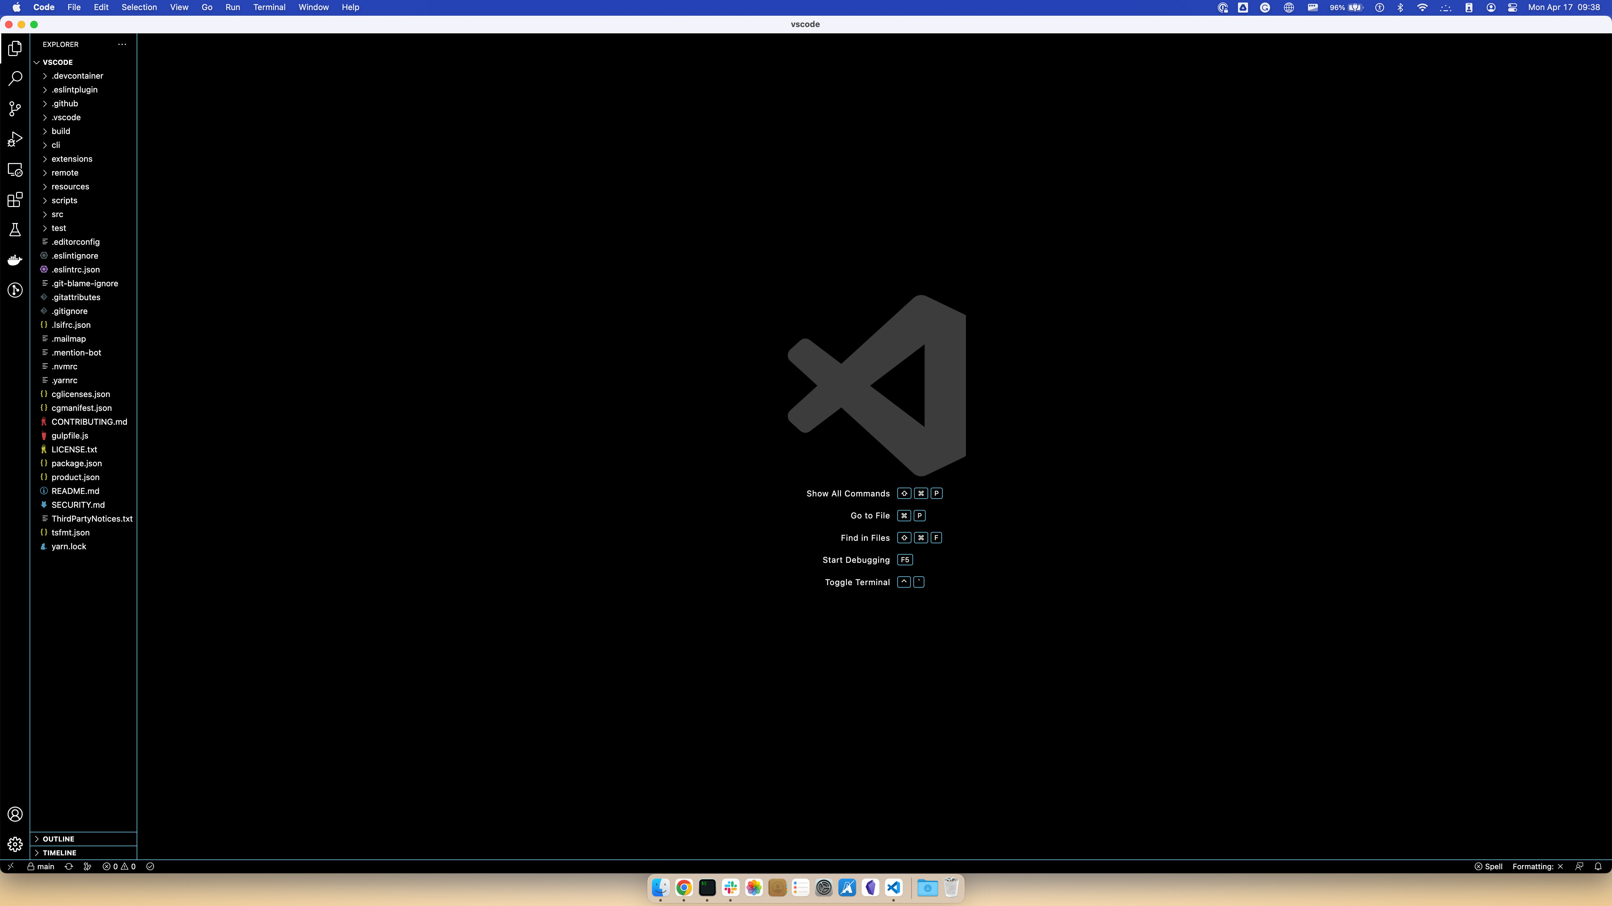Select the Testing beaker icon
The width and height of the screenshot is (1612, 906).
click(x=15, y=229)
